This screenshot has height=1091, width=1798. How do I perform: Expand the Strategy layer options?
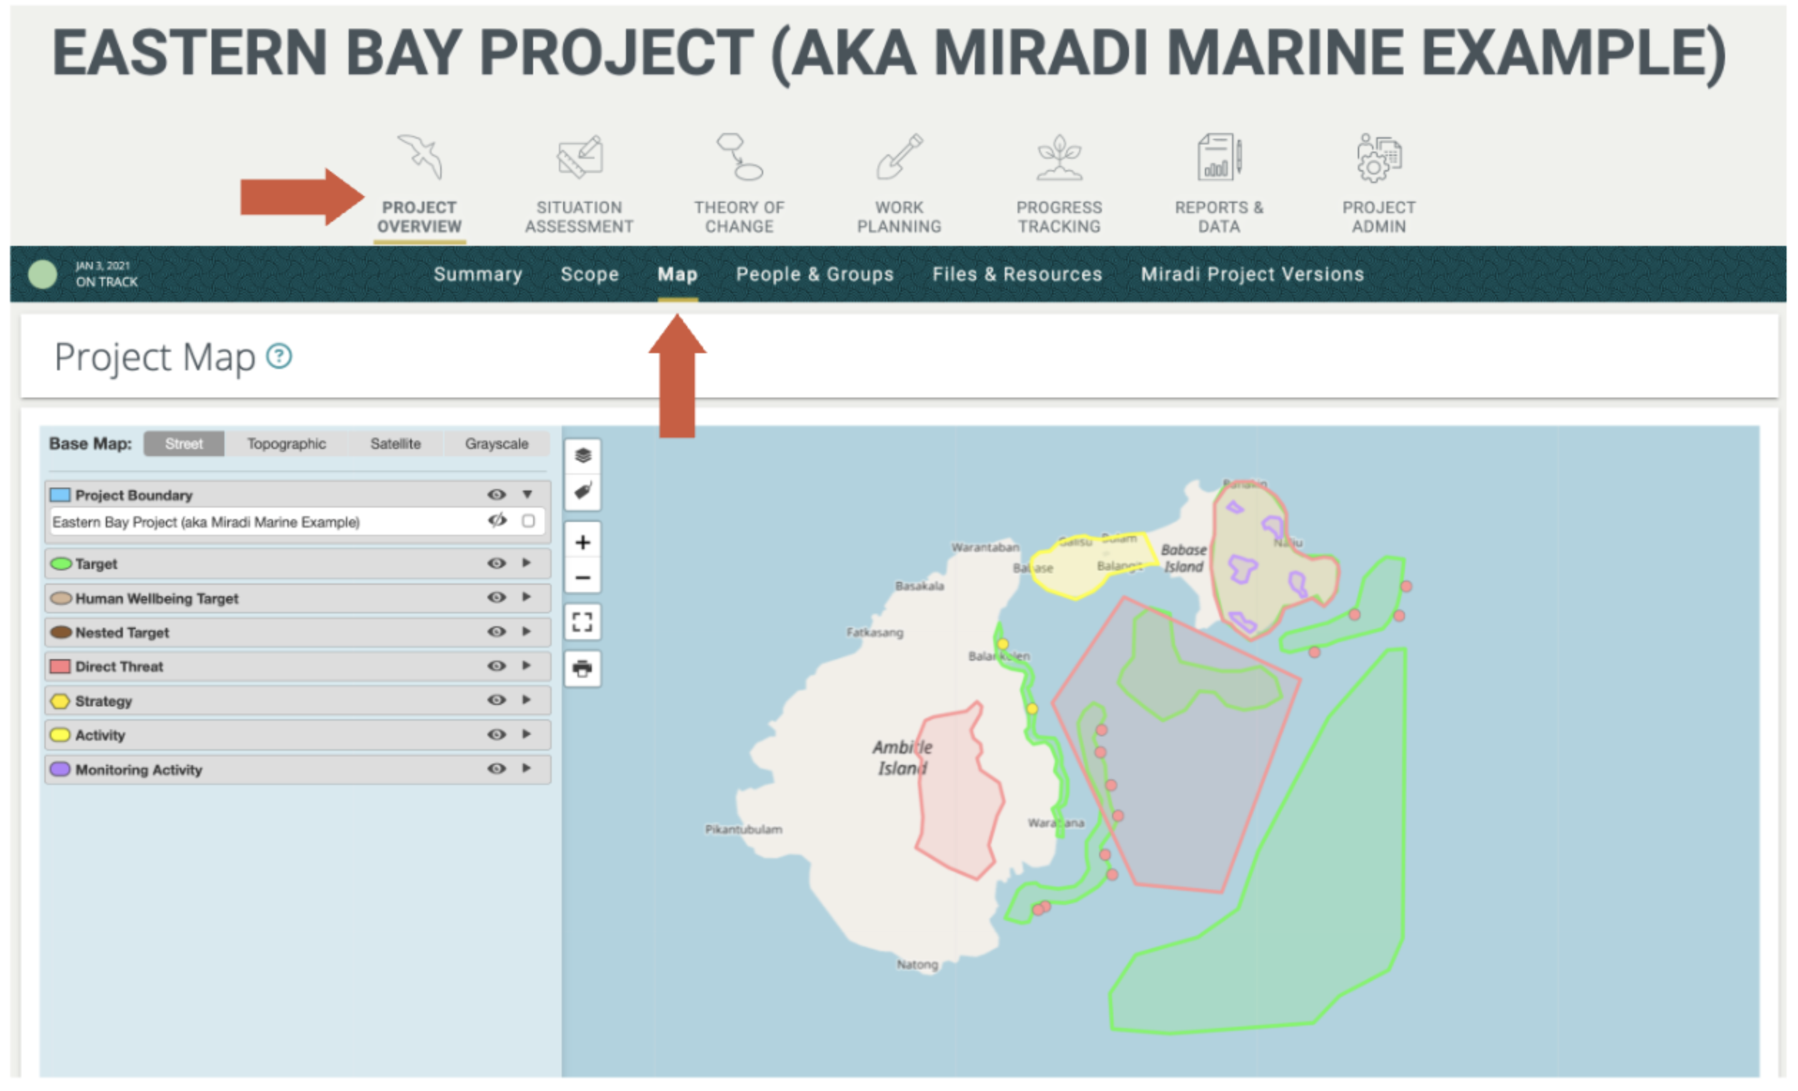525,700
